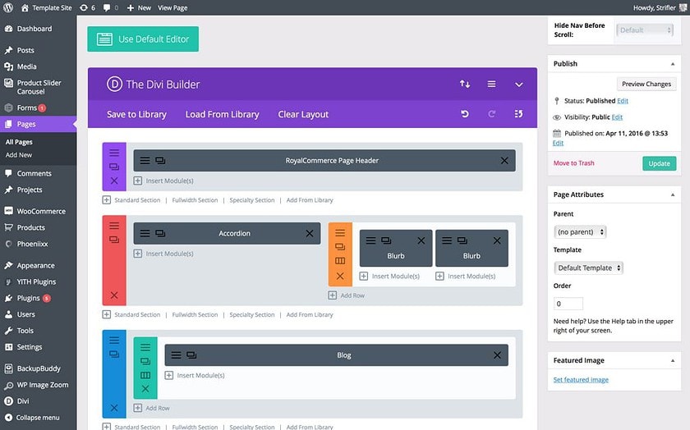Screen dimensions: 690x430
Task: Open RoyalCommerce Page Header module settings
Action: [145, 161]
